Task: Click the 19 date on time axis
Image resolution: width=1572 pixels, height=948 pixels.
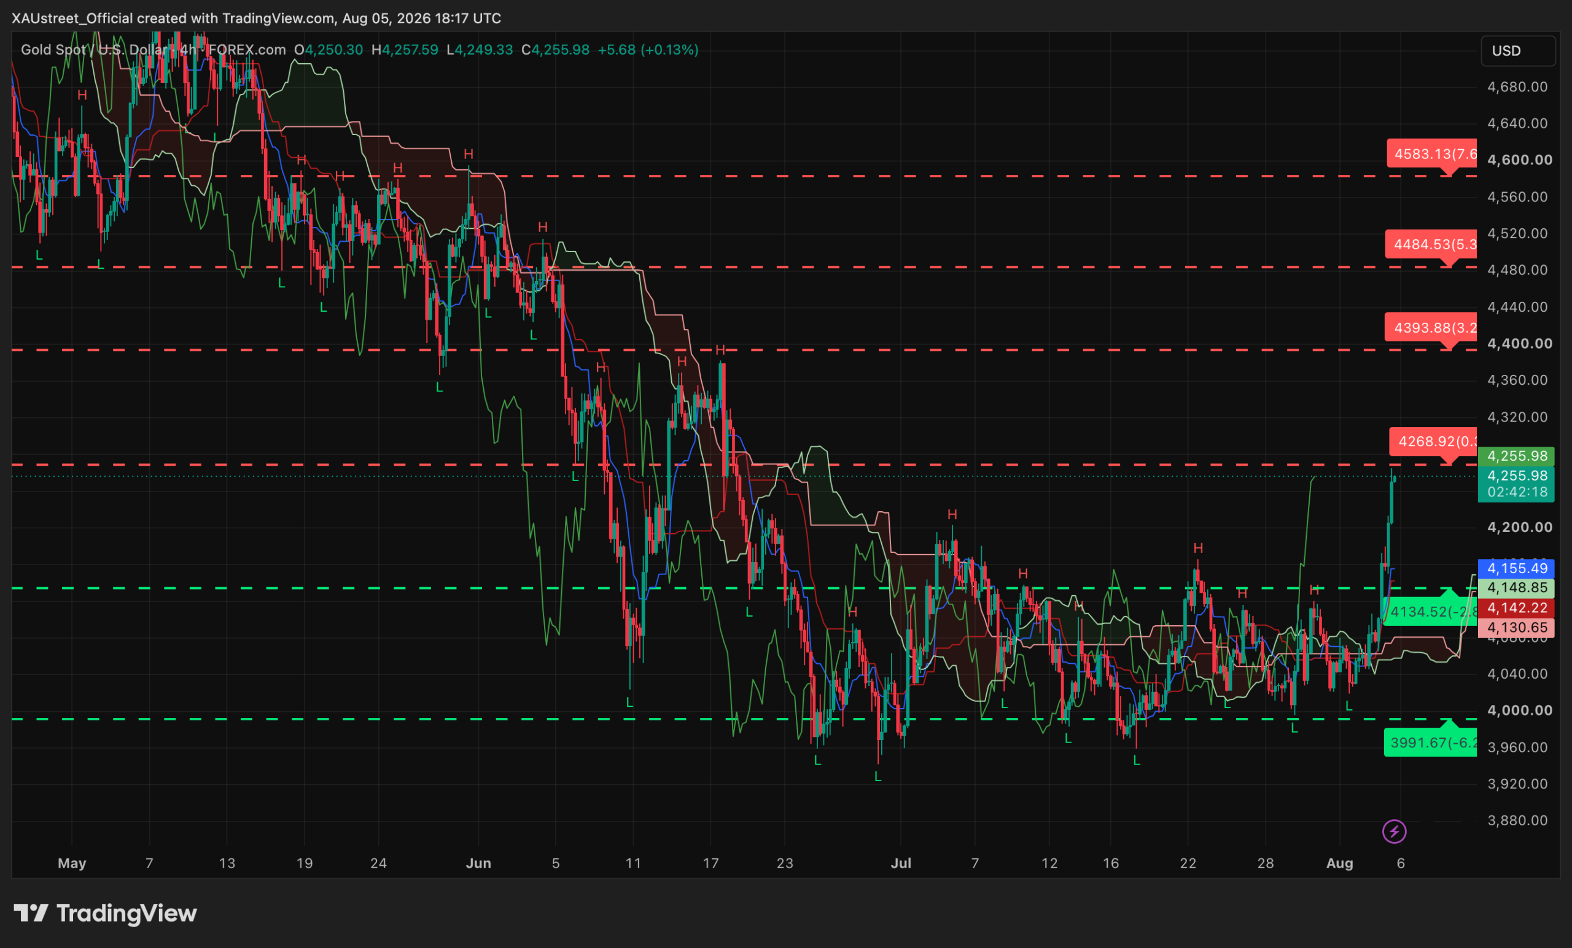Action: tap(305, 863)
